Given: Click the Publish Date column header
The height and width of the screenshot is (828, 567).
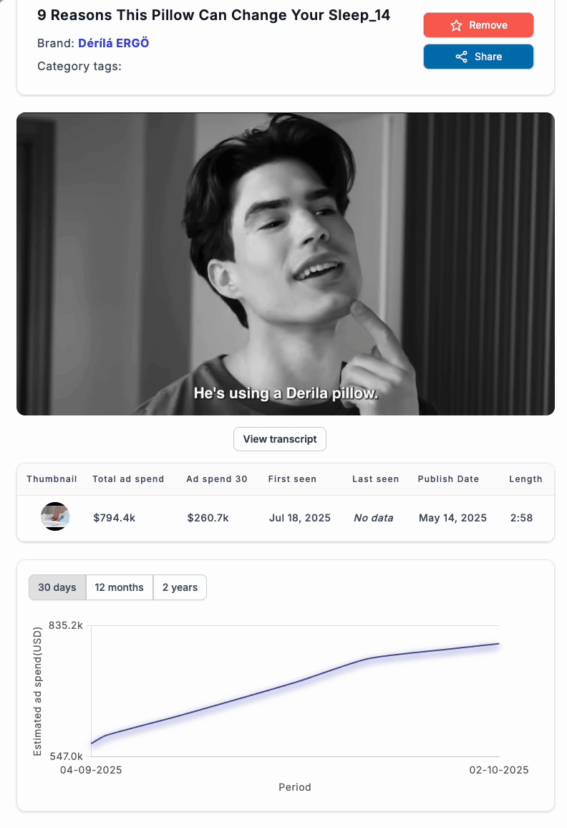Looking at the screenshot, I should [x=448, y=479].
